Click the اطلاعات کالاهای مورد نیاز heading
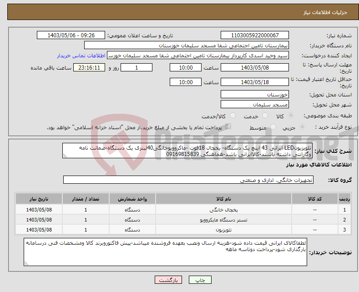Viewport: 359px width, 292px height. coord(319,165)
